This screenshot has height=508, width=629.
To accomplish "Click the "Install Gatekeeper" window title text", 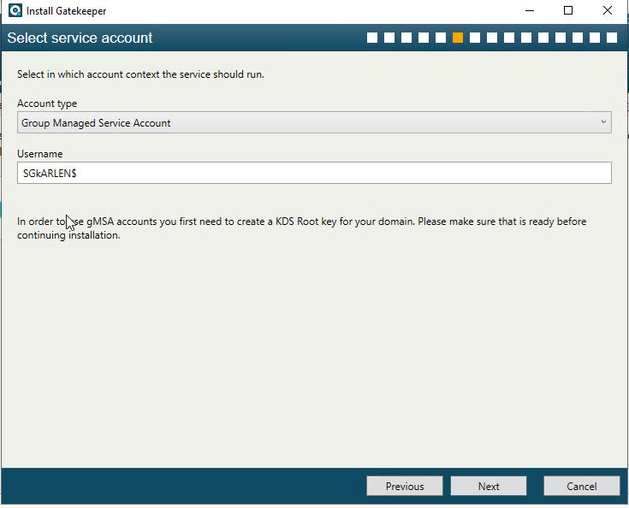I will pos(66,11).
